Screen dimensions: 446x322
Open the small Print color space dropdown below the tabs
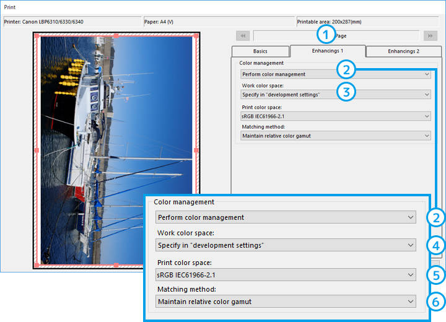(336, 116)
